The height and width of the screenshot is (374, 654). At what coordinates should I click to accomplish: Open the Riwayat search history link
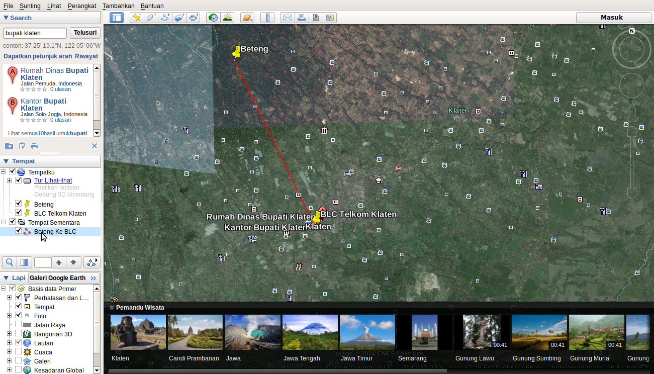click(x=86, y=56)
